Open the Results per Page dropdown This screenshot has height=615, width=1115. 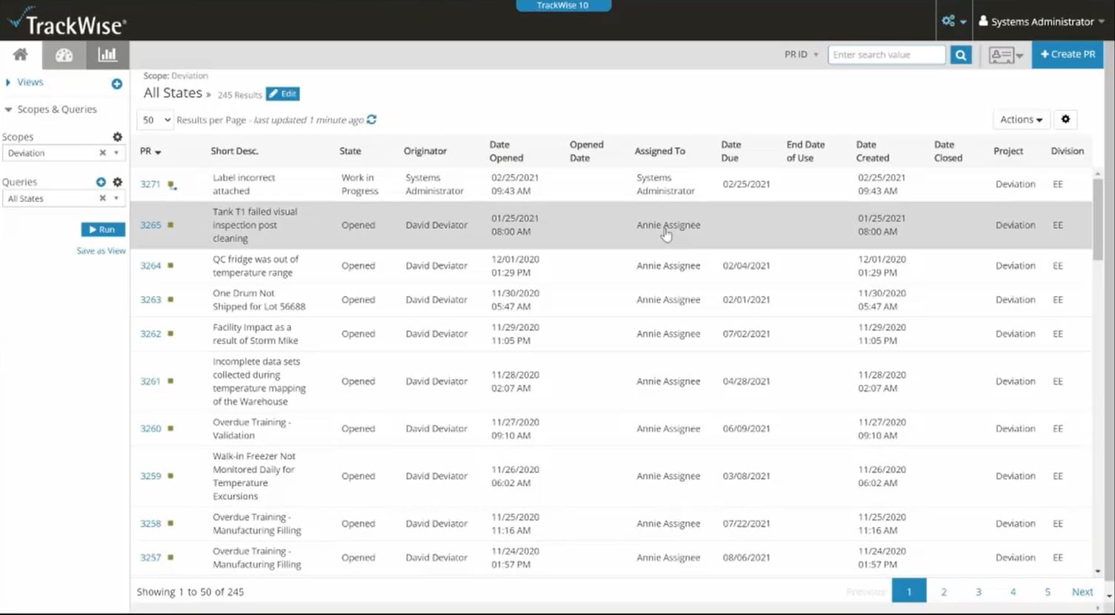pos(155,119)
